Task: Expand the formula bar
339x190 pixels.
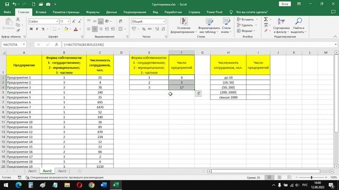Action: [335, 44]
